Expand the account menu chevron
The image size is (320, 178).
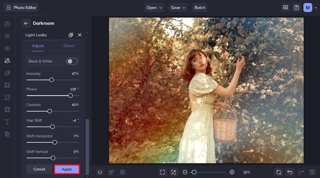coord(316,8)
